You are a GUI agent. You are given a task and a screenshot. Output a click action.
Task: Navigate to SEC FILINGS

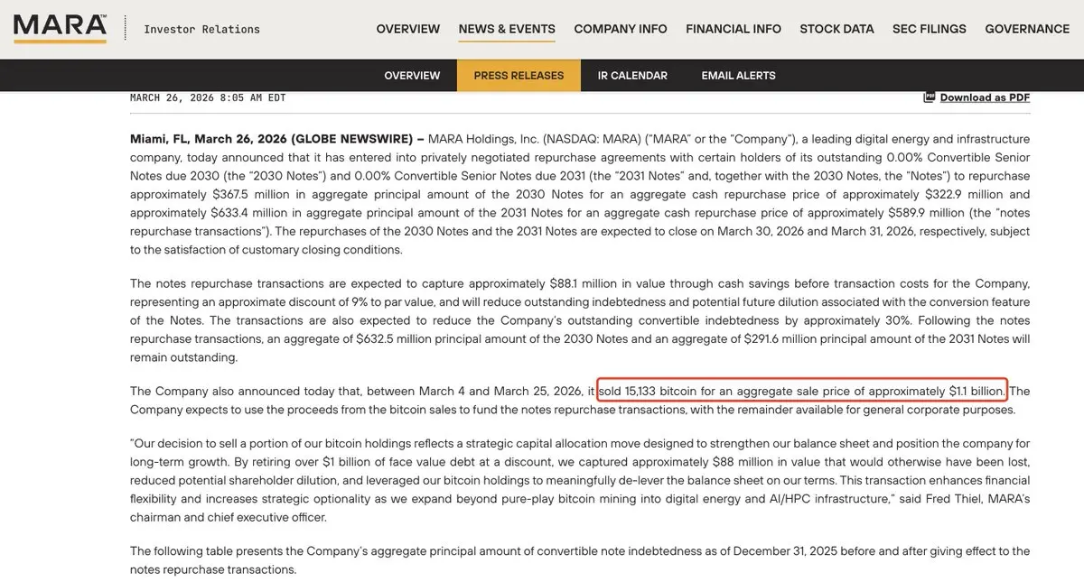(930, 29)
